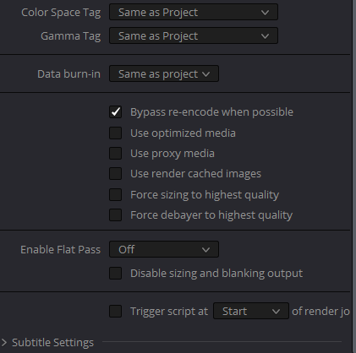Enable Use optimized media checkbox
Viewport: 356px width, 353px height.
[x=116, y=133]
